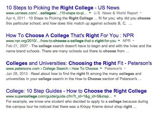157x113 pixels.
Task: Open gray arrow beside 'U.S. News & World Report'
Action: 141,13
